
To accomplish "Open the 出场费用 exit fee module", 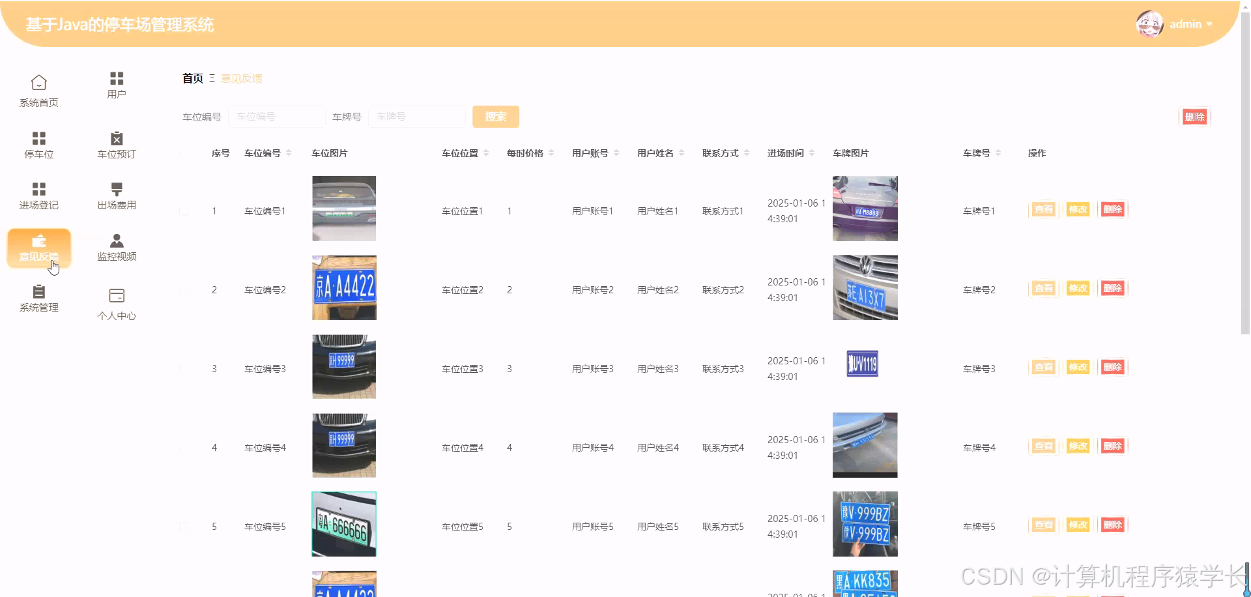I will coord(116,194).
